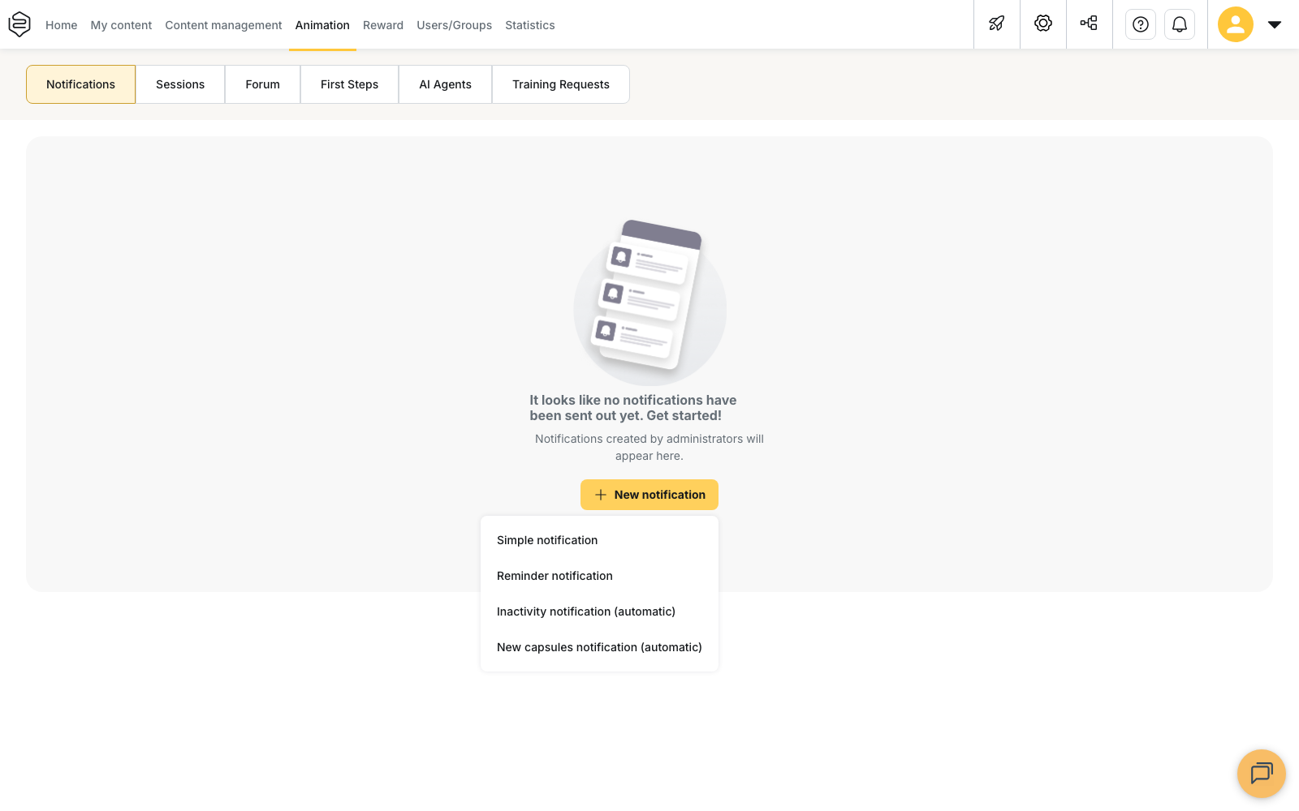Viewport: 1299px width, 811px height.
Task: Switch to the Forum tab
Action: (263, 84)
